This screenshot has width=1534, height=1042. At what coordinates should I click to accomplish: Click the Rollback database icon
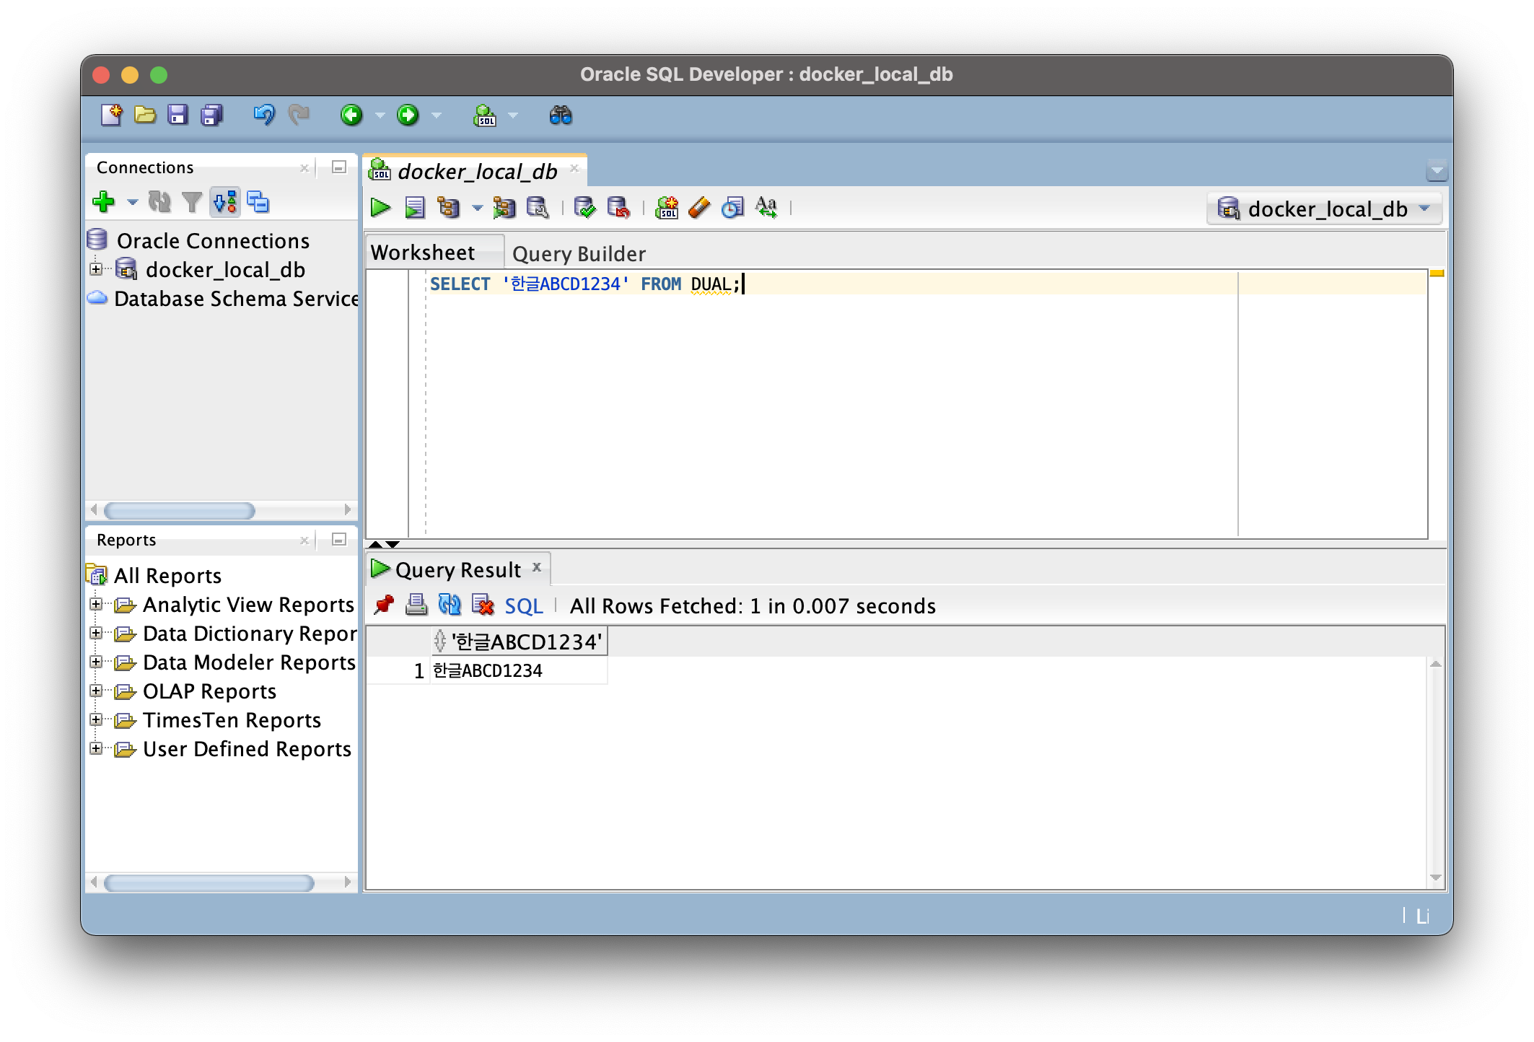[x=618, y=208]
